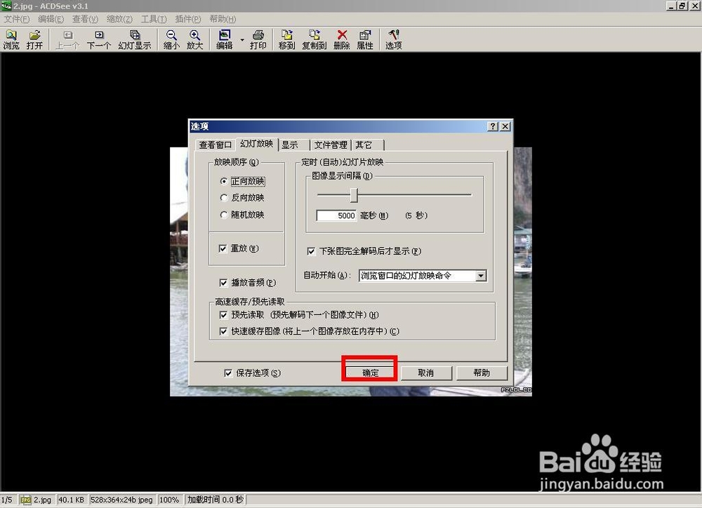Viewport: 702px width, 508px height.
Task: Open the 自动开始 dropdown arrow
Action: pyautogui.click(x=481, y=276)
